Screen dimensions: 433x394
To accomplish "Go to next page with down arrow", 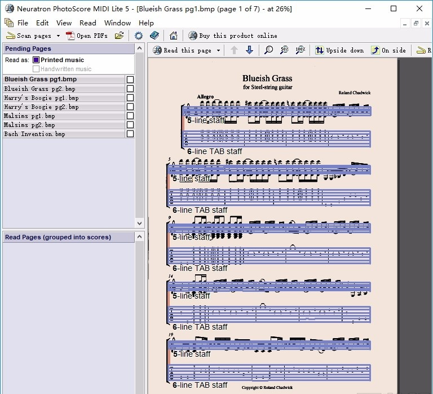I will coord(249,50).
